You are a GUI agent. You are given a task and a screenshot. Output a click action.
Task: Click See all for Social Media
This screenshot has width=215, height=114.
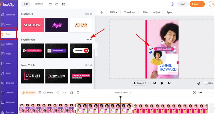coord(89,39)
